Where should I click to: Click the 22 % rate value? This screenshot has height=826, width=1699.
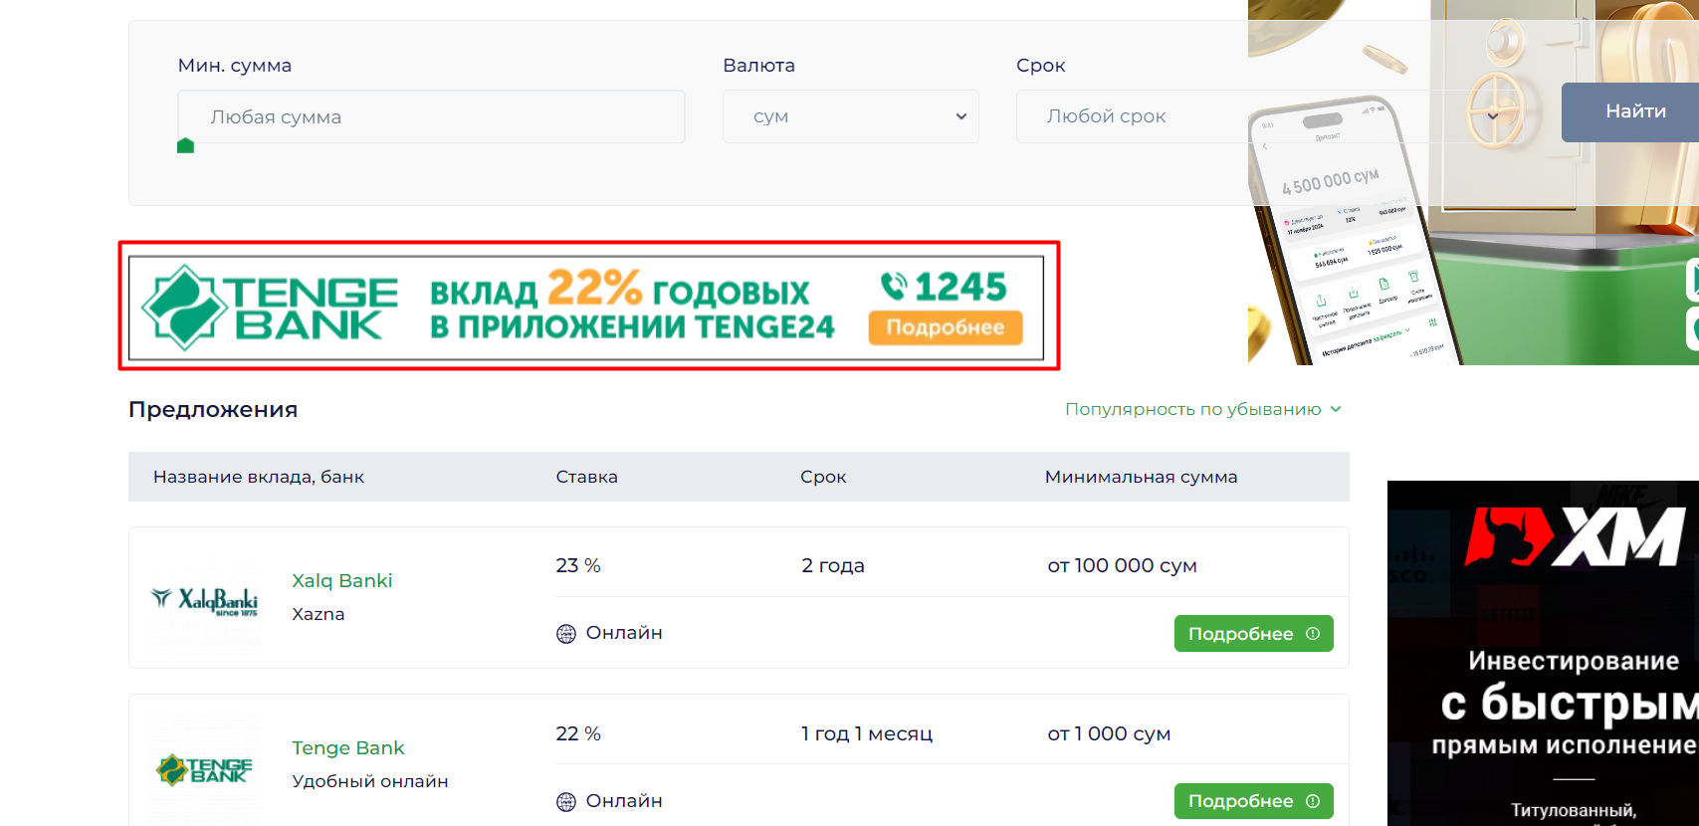[578, 733]
